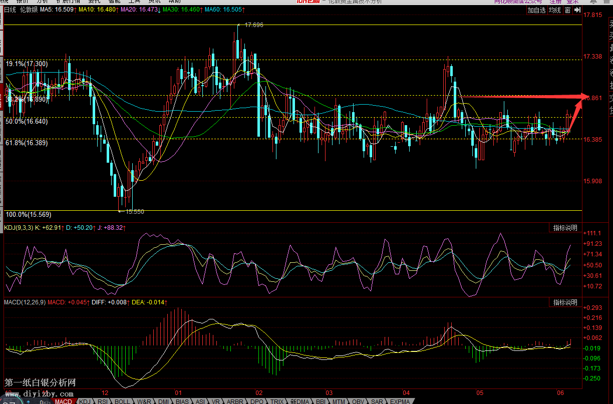Click the collapse-panel arrow icon at top right
This screenshot has height=404, width=613.
tap(576, 10)
